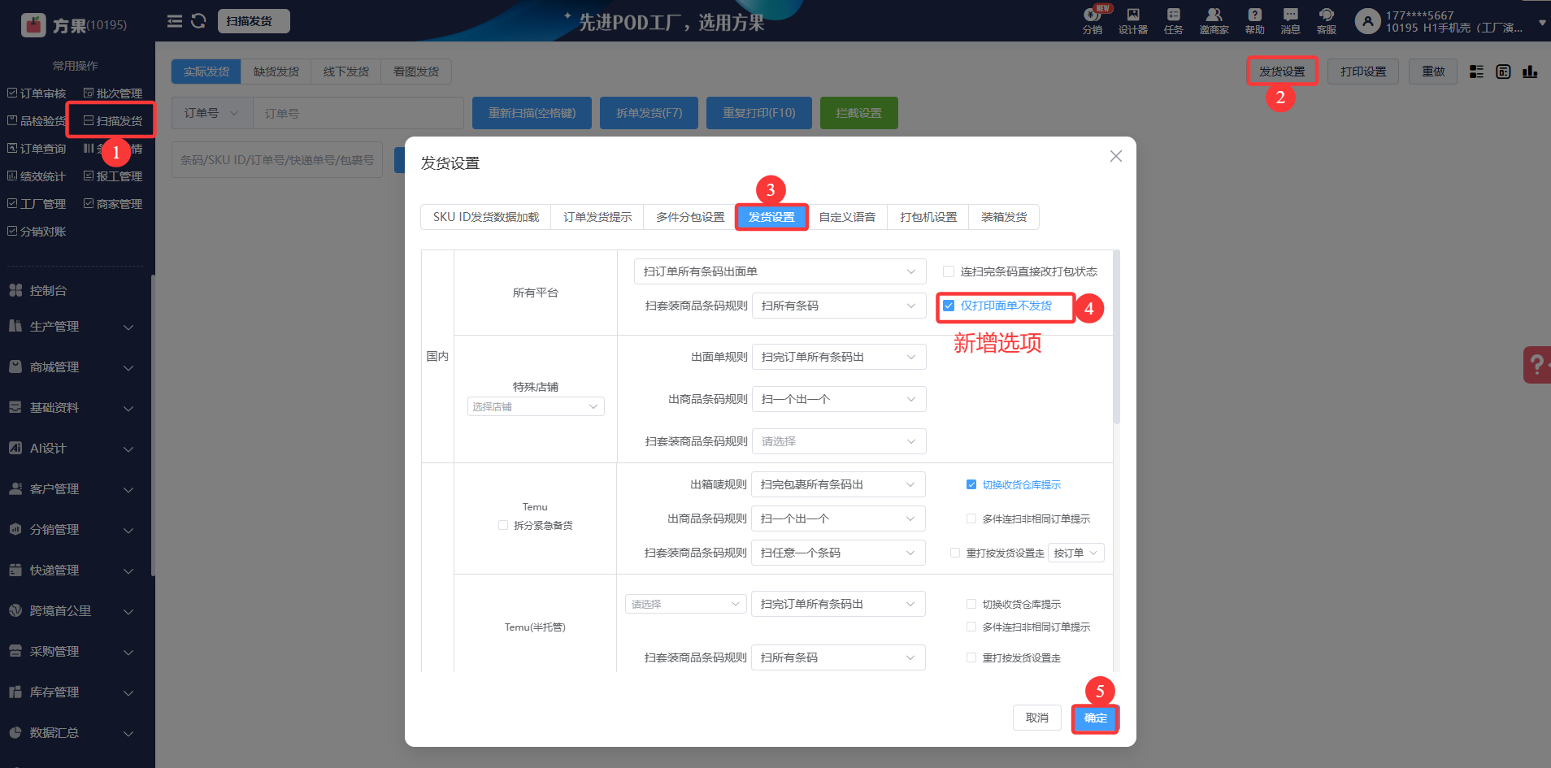Switch to the 多件分包设置 tab

(x=689, y=217)
